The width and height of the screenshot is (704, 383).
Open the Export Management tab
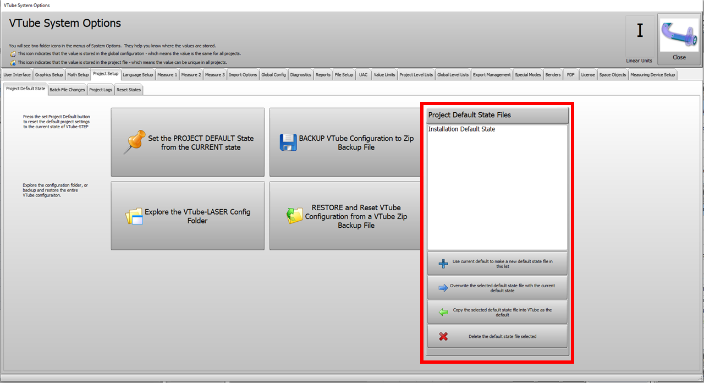click(x=492, y=75)
